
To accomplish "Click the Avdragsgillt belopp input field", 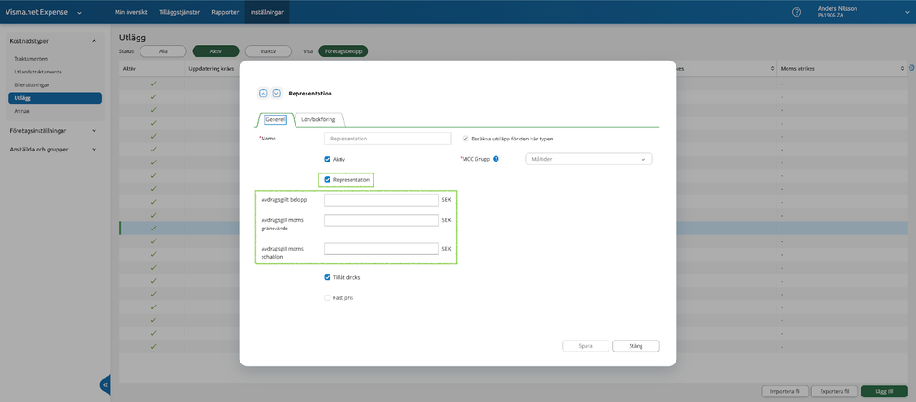I will pyautogui.click(x=381, y=200).
